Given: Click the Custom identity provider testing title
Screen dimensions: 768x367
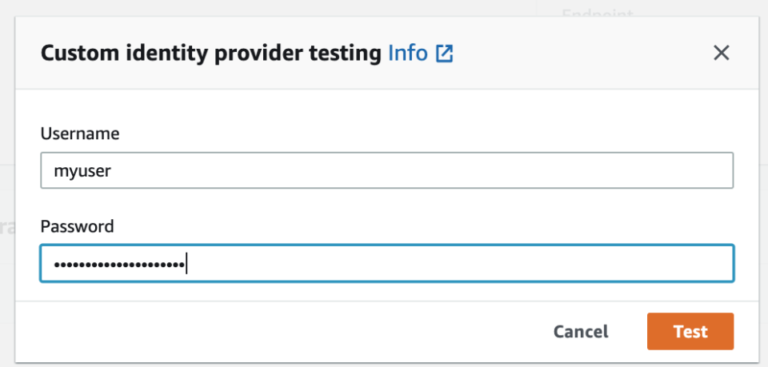Looking at the screenshot, I should pyautogui.click(x=210, y=54).
